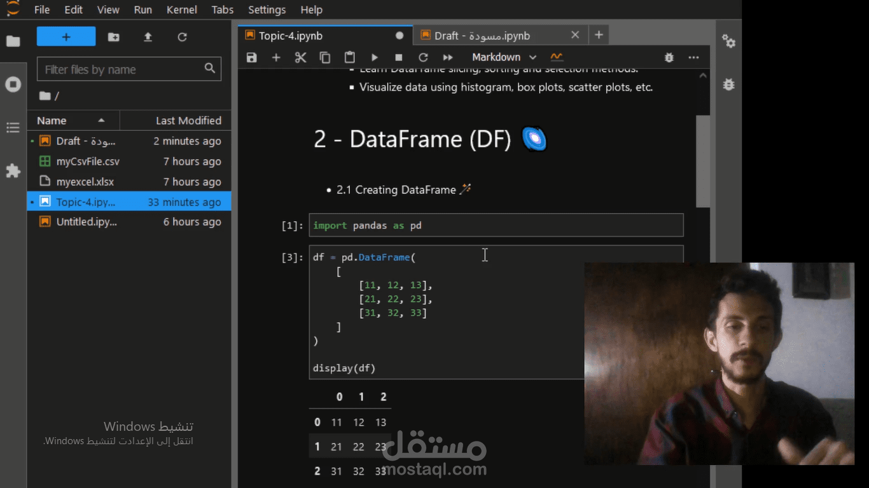Open the Table of Contents sidebar
869x488 pixels.
coord(13,128)
